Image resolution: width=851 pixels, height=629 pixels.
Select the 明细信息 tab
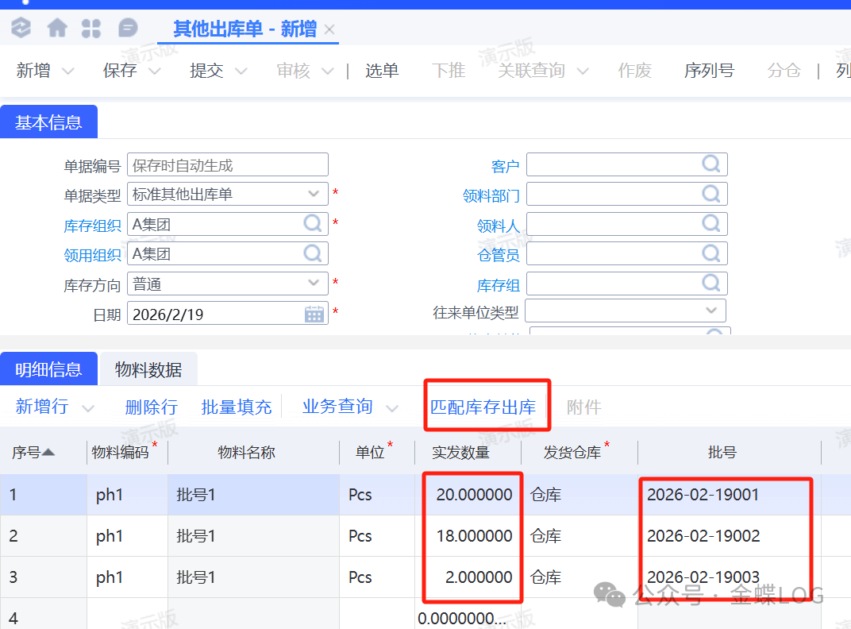[x=48, y=369]
